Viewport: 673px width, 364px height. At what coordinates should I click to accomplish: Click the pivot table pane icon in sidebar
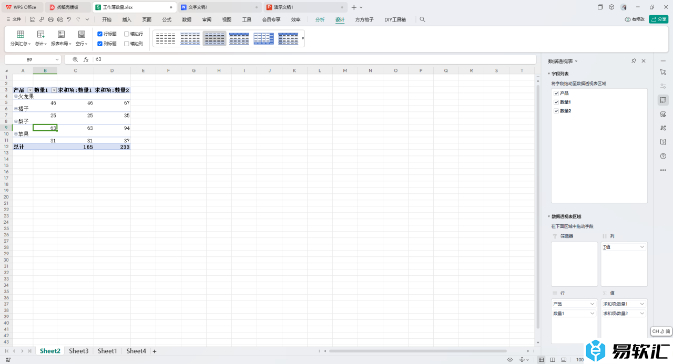click(x=663, y=100)
